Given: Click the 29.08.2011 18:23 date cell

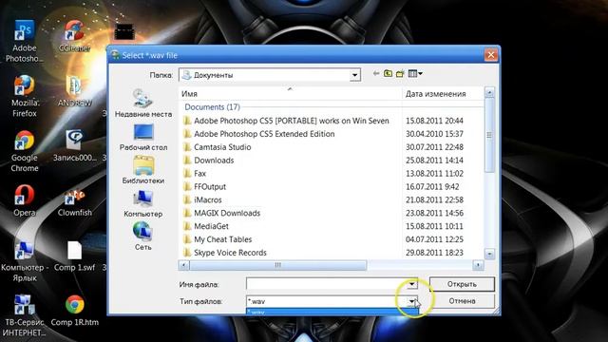Looking at the screenshot, I should [x=434, y=253].
